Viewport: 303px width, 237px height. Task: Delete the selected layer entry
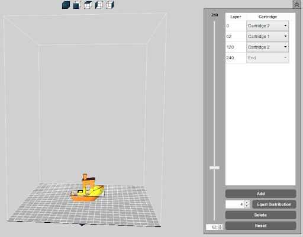(x=260, y=215)
